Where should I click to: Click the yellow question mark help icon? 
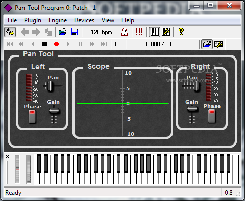[181, 32]
